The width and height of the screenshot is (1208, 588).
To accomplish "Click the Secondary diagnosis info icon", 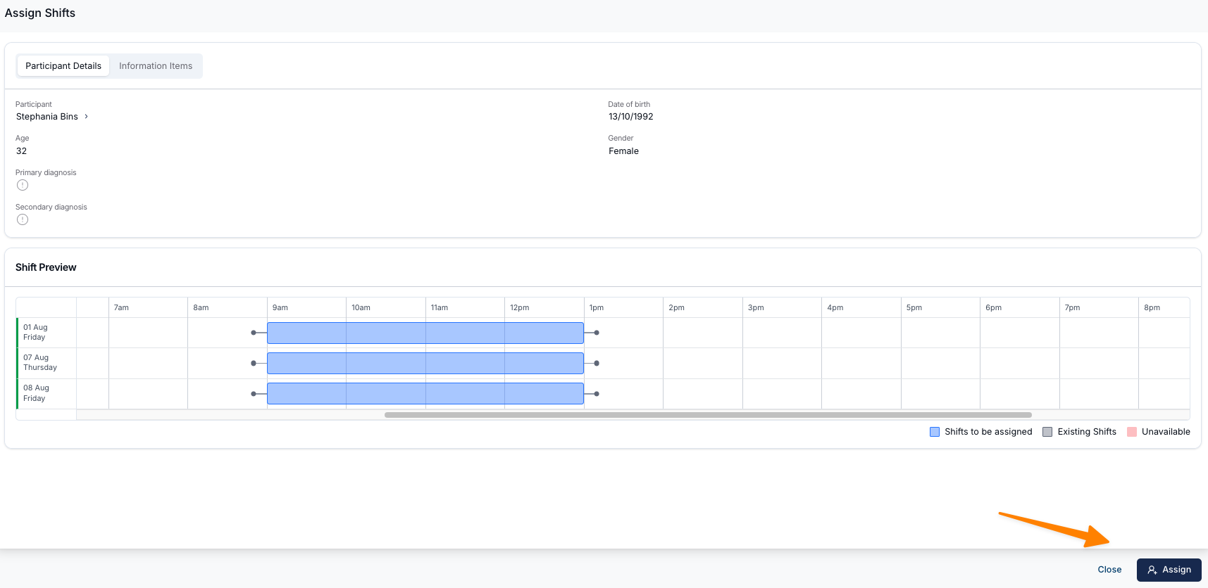I will coord(23,219).
